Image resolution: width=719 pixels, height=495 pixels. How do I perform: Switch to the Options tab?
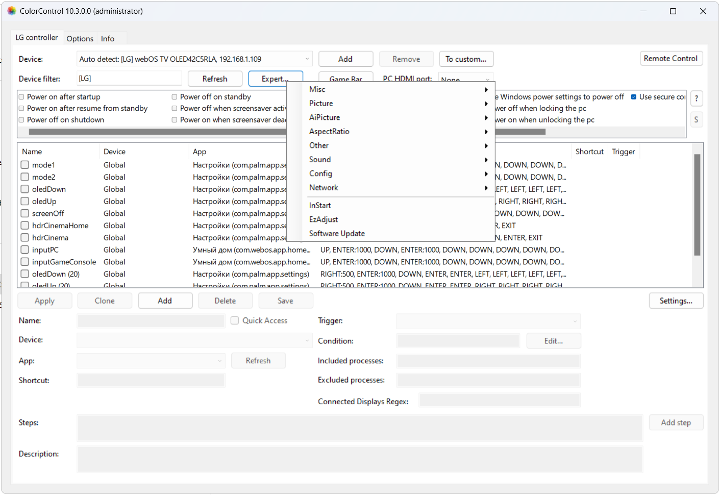point(80,39)
